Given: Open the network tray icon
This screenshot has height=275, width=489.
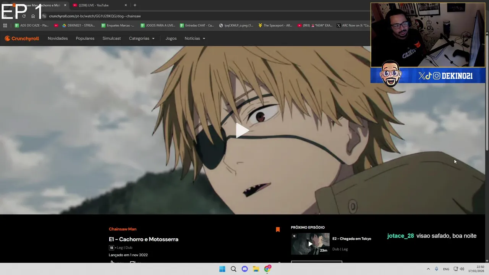Looking at the screenshot, I should point(456,269).
